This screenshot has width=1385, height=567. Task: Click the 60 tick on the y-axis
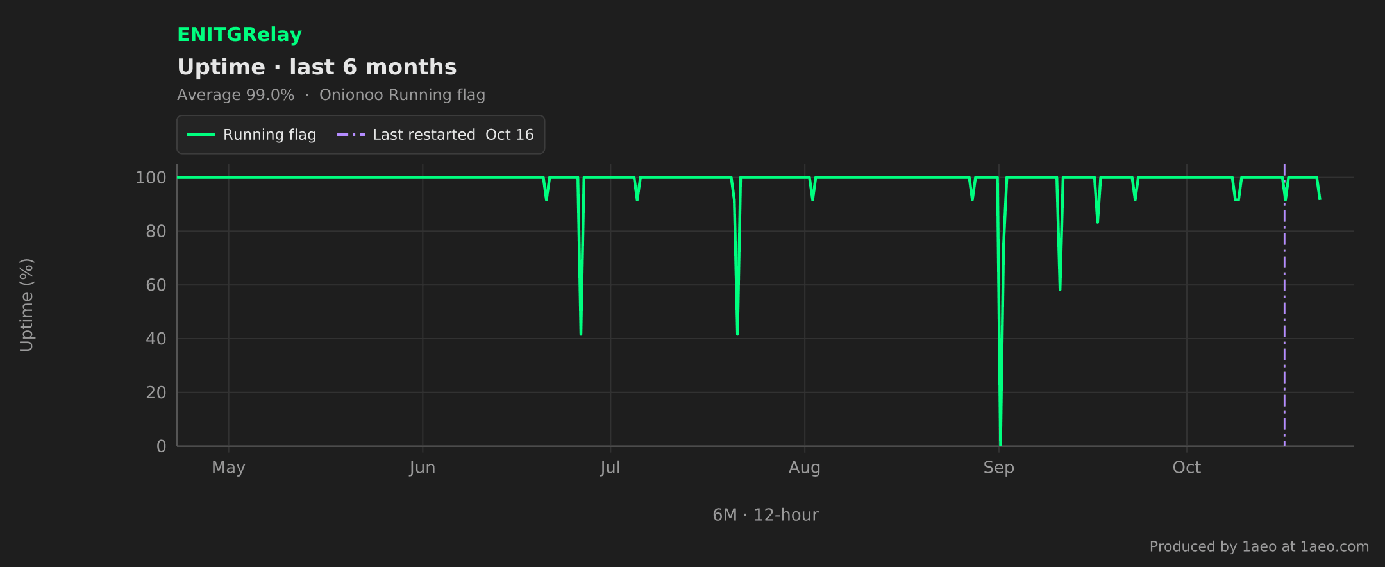coord(156,285)
